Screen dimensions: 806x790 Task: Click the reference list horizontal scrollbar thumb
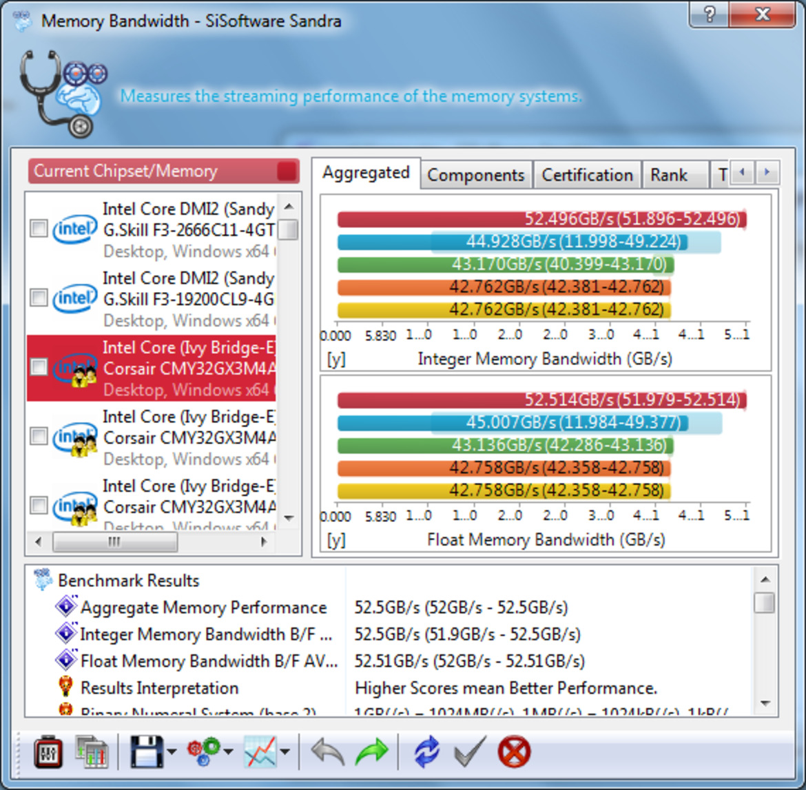[115, 542]
